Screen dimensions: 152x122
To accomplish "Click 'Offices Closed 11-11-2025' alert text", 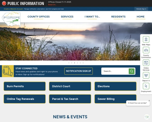I will [60, 2].
